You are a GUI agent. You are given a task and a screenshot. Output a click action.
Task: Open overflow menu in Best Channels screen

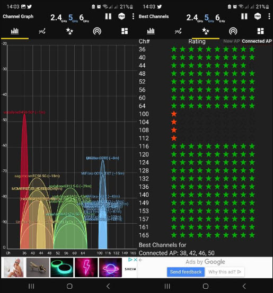coord(269,16)
